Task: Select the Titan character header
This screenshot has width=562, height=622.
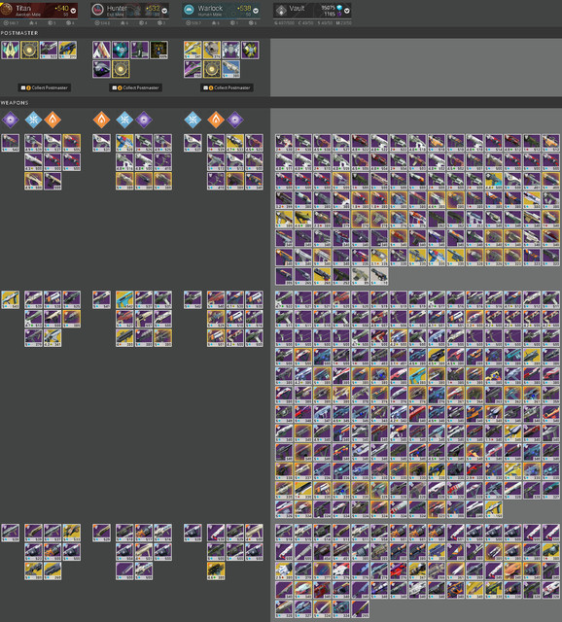Action: 39,11
